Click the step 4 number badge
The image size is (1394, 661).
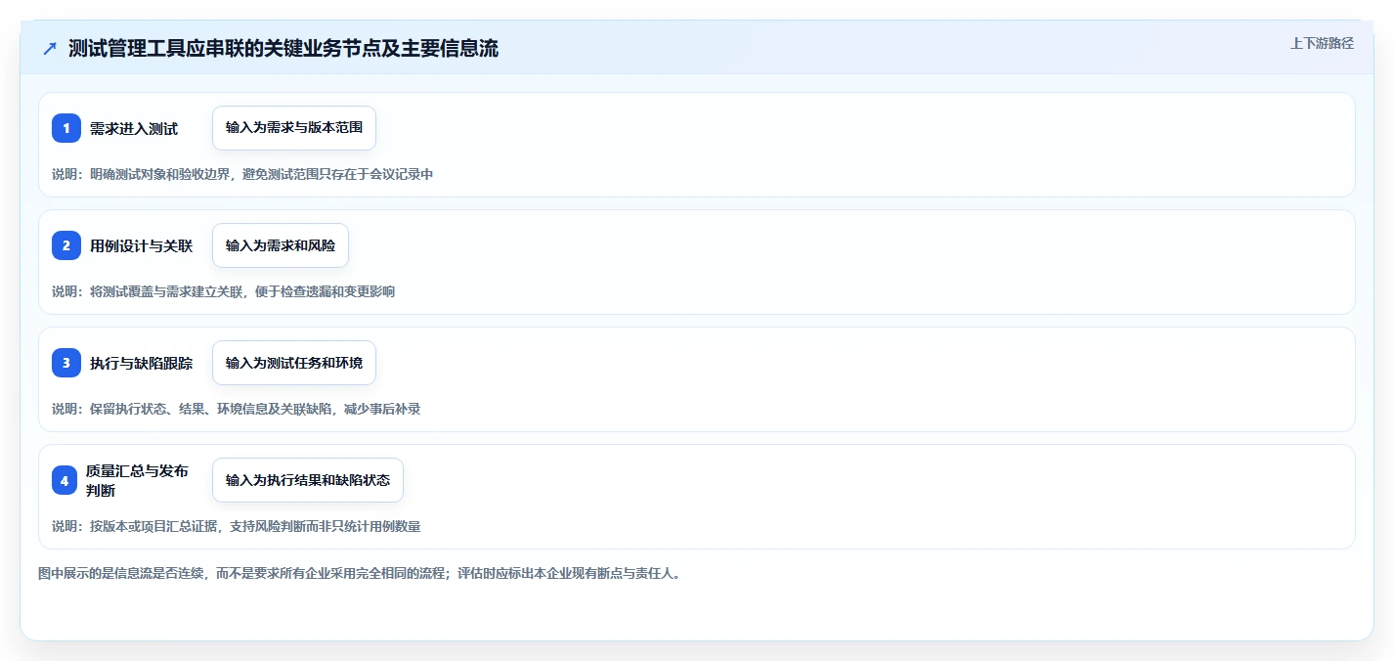tap(65, 480)
